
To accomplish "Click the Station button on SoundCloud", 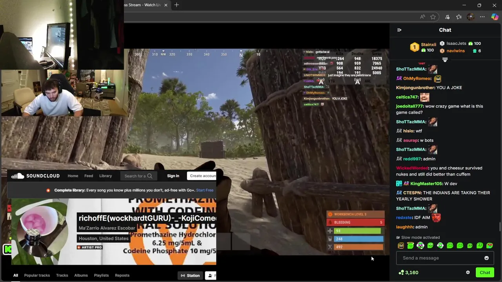I will (x=190, y=276).
